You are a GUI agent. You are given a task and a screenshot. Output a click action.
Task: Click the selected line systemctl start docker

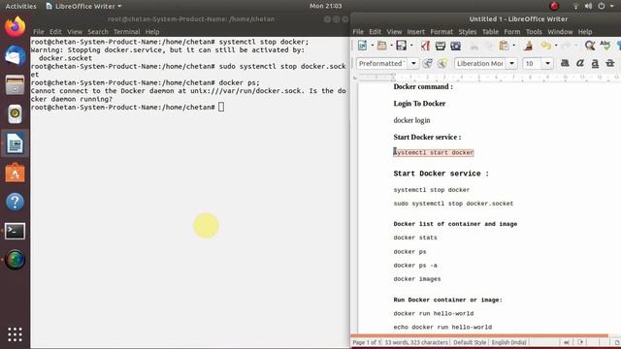click(434, 152)
